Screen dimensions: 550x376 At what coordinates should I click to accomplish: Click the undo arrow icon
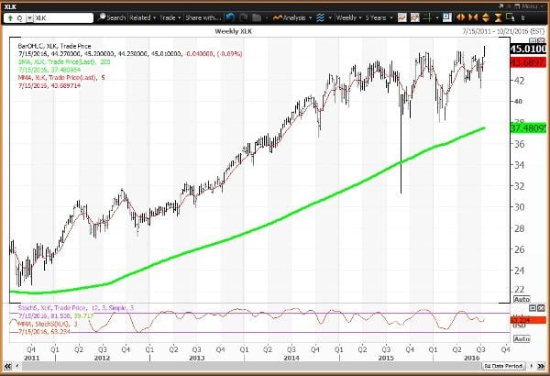[x=230, y=17]
